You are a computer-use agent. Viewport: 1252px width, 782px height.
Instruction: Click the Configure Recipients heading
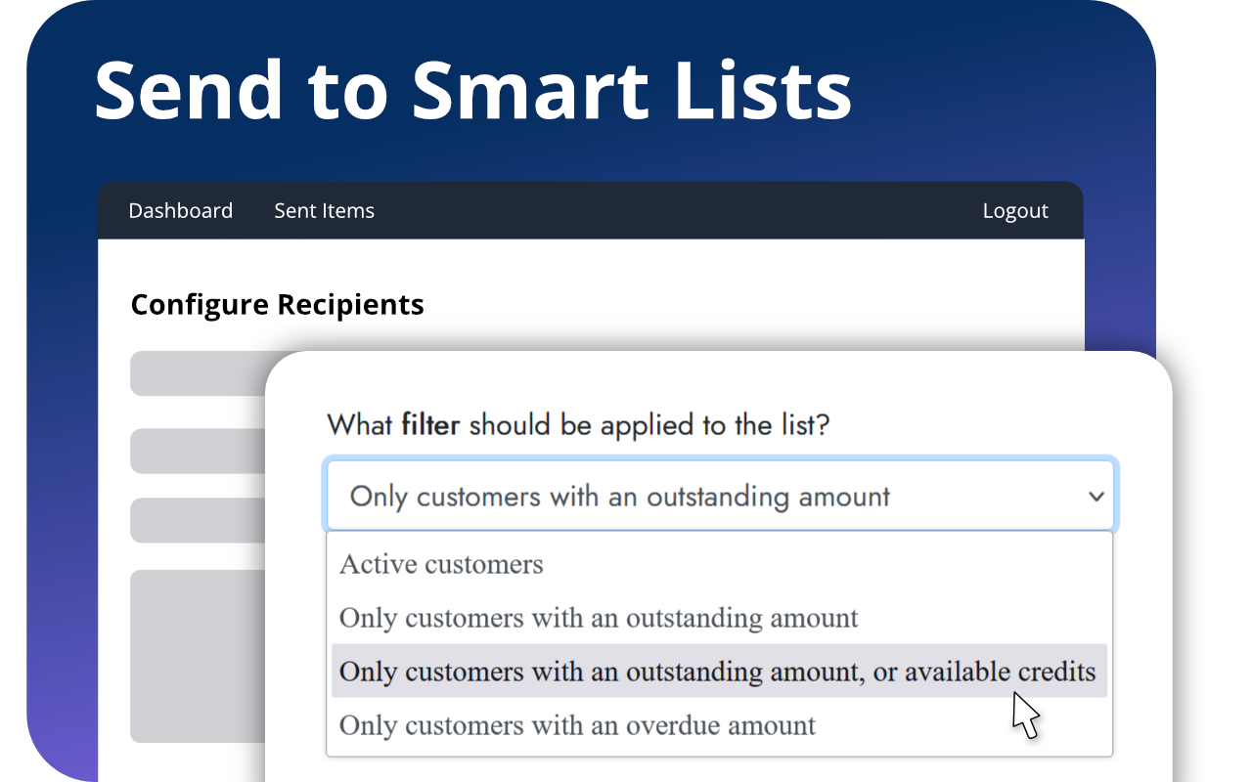point(277,304)
